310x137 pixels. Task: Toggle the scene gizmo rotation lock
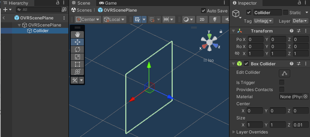pyautogui.click(x=221, y=31)
